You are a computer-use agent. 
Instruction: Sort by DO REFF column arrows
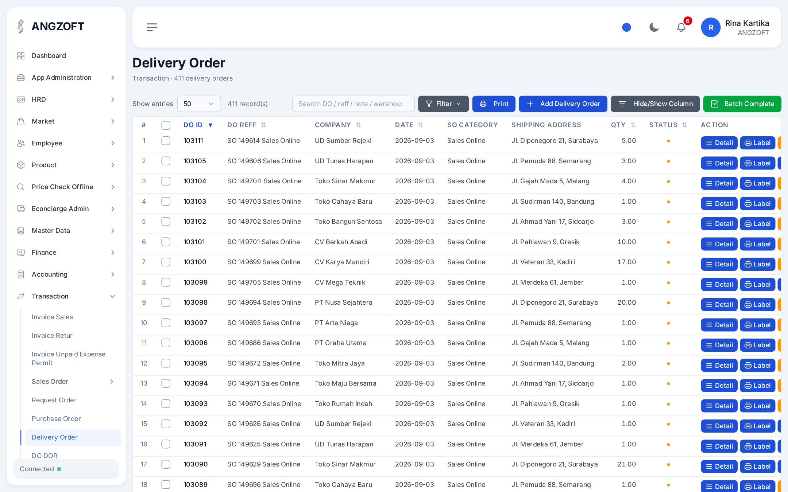[x=264, y=125]
